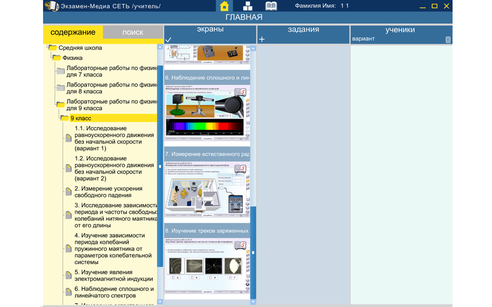The image size is (492, 307).
Task: Click contents tree scrollbar down arrow
Action: click(160, 302)
